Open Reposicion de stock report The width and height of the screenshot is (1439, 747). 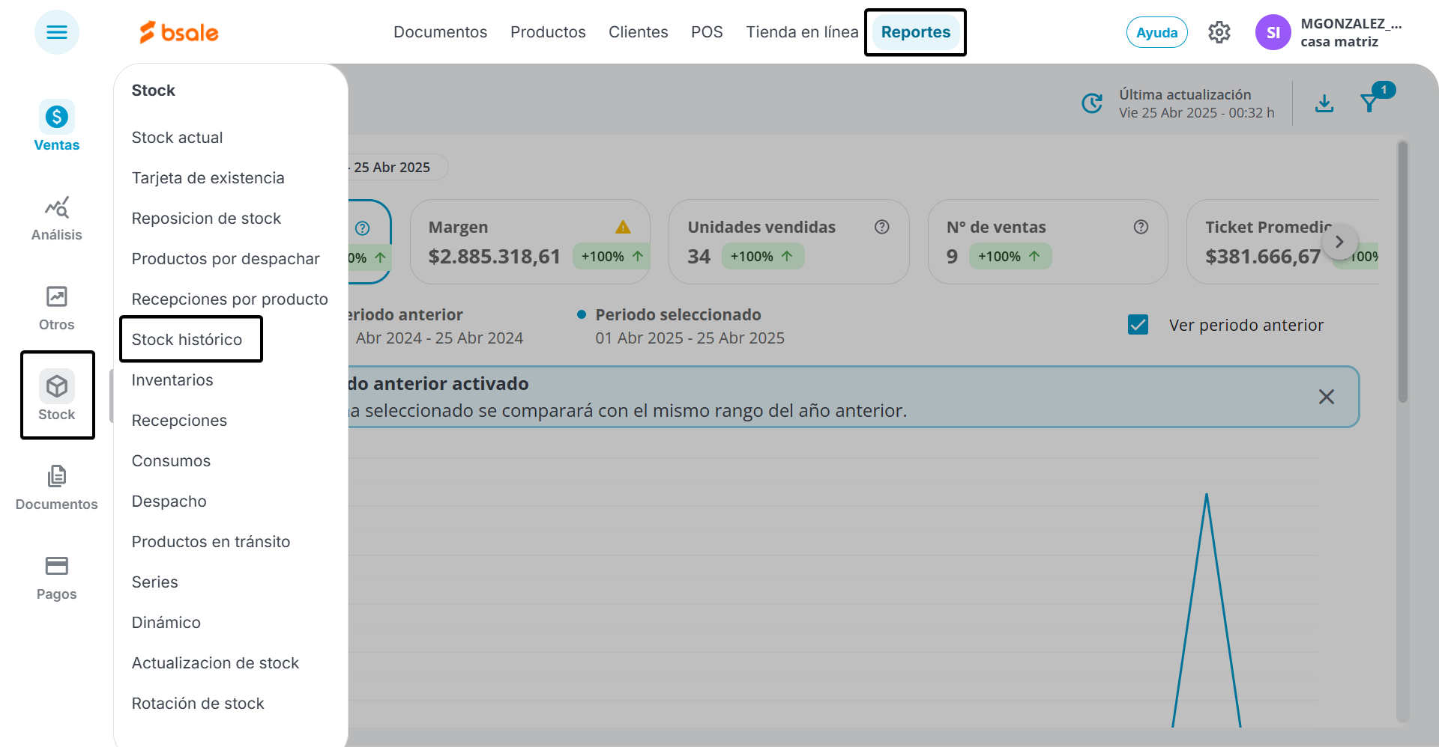pyautogui.click(x=206, y=219)
